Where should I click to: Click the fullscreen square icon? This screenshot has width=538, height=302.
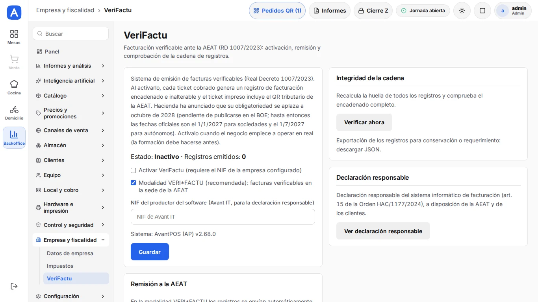click(482, 11)
